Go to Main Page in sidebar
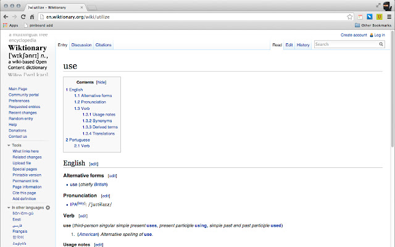Screen dimensions: 395x247 [18, 89]
